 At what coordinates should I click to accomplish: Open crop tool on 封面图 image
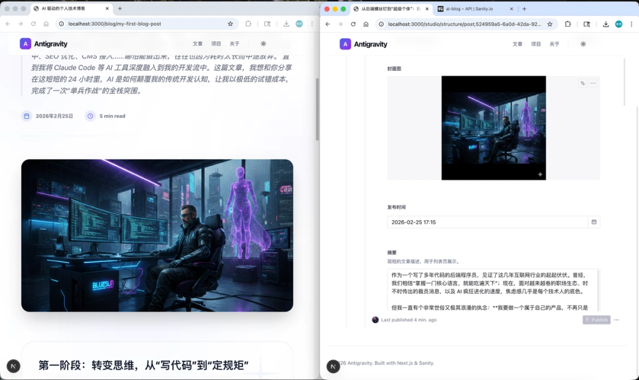(583, 83)
